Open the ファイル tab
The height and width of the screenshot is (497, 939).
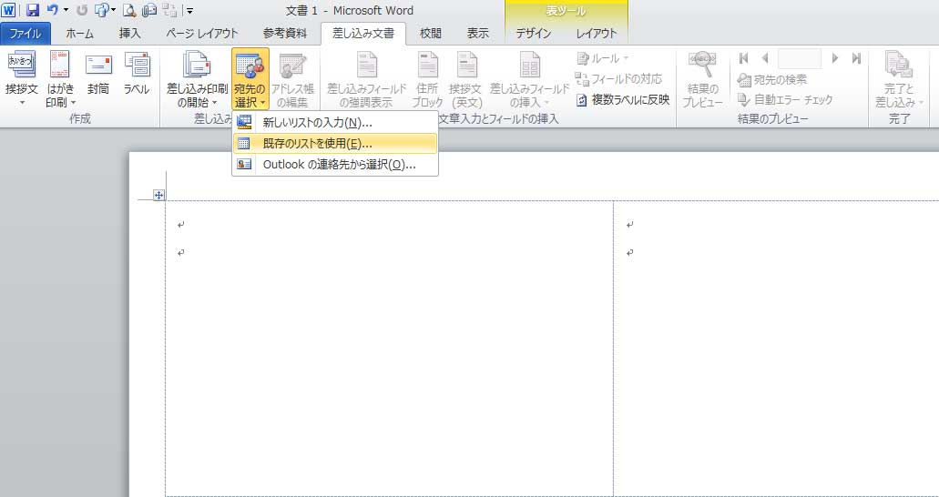coord(26,34)
